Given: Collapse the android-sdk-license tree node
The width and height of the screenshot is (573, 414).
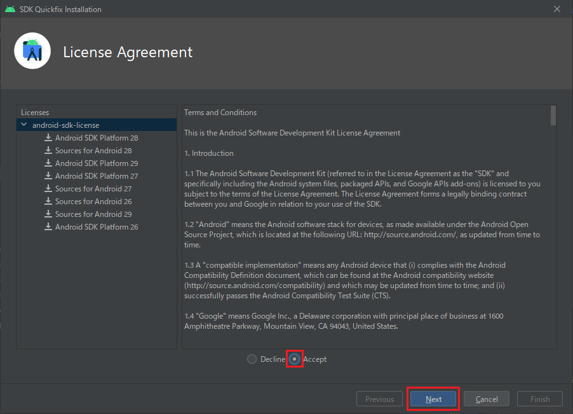Looking at the screenshot, I should point(24,125).
